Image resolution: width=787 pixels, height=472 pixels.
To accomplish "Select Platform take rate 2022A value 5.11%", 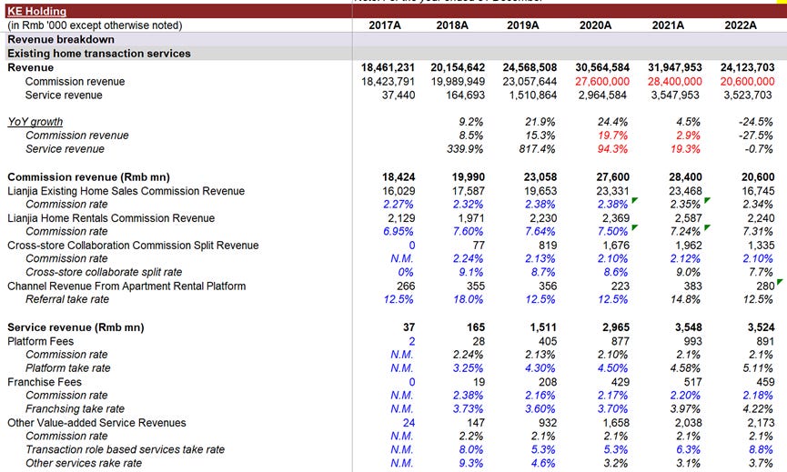I will [x=761, y=367].
